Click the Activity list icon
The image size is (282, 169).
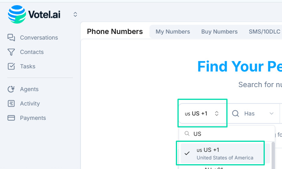click(11, 103)
